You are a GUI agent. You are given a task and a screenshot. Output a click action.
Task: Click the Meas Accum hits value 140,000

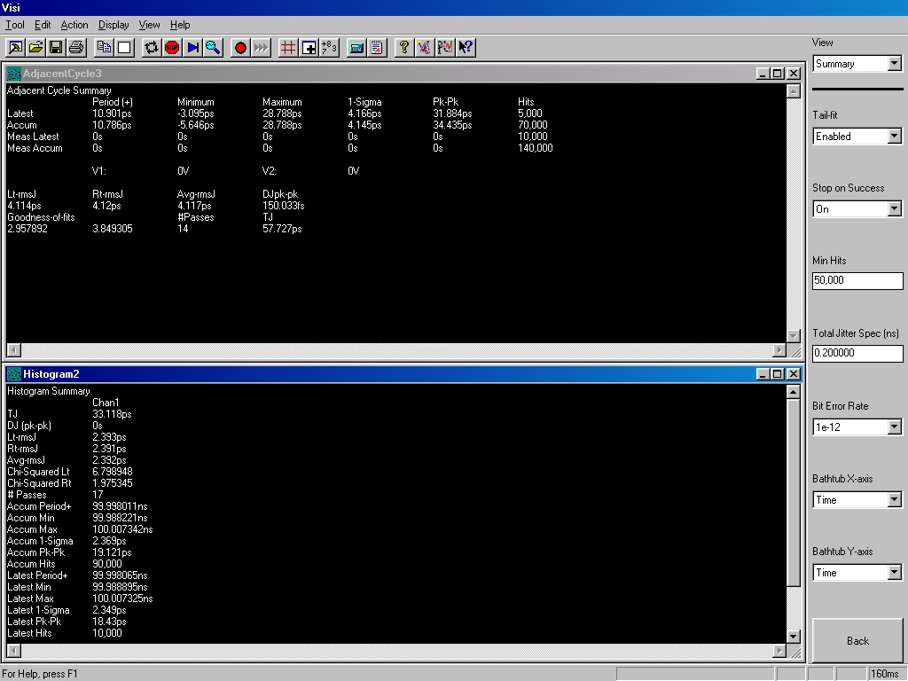pyautogui.click(x=535, y=148)
